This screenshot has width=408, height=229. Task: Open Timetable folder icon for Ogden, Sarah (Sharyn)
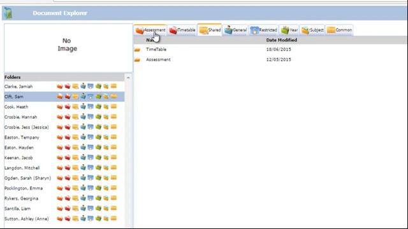(x=68, y=178)
